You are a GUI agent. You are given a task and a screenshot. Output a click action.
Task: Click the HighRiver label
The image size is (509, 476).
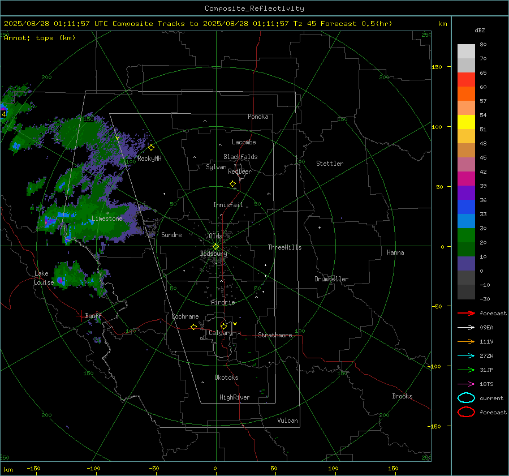point(235,397)
